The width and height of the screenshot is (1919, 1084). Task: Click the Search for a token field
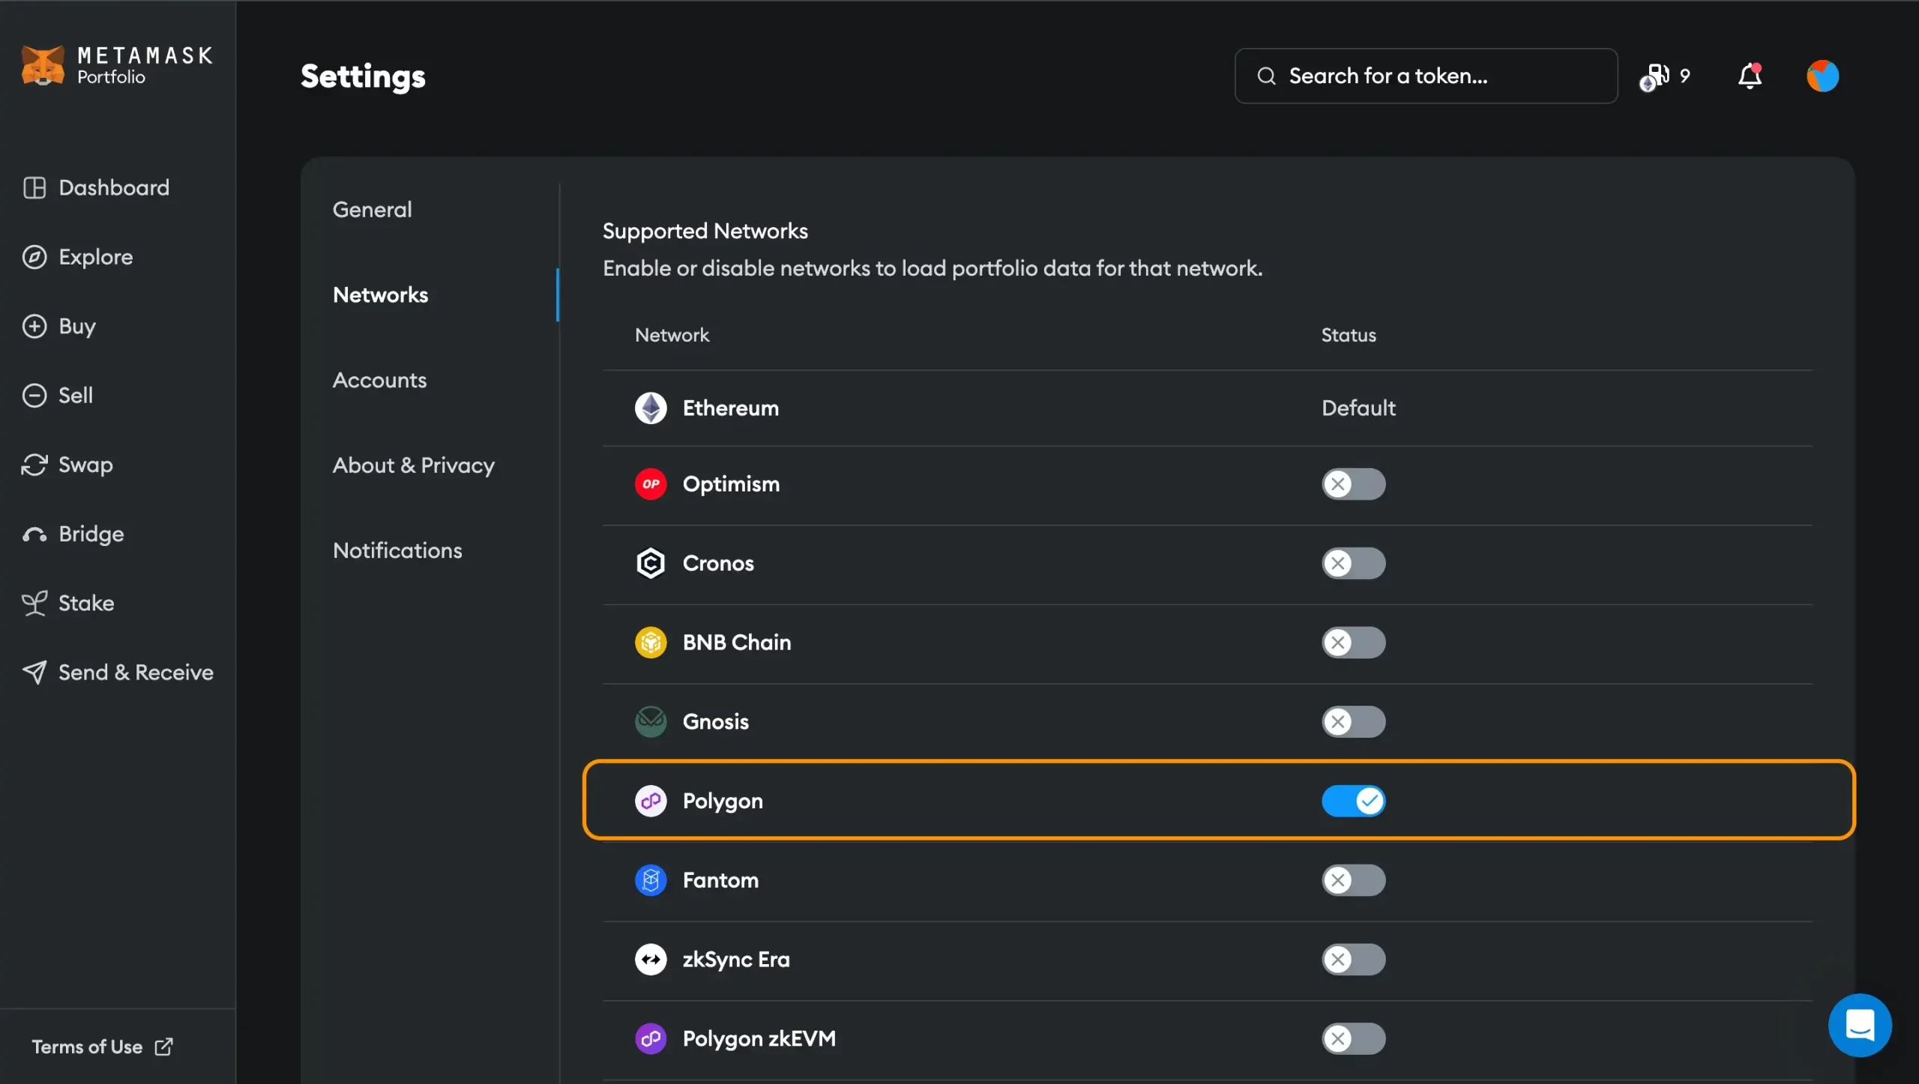tap(1426, 75)
